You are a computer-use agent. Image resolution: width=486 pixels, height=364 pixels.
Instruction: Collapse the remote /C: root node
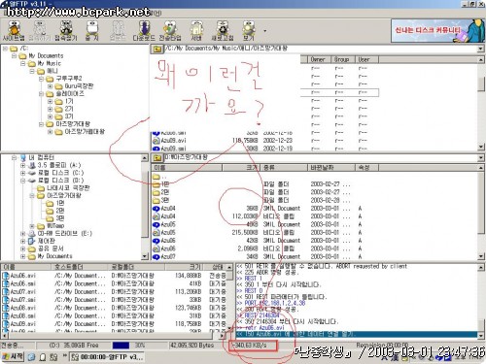tap(5, 49)
